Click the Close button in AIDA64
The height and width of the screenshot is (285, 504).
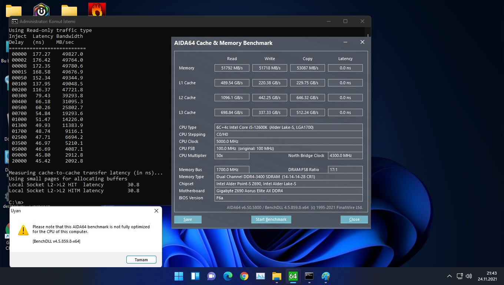(354, 219)
